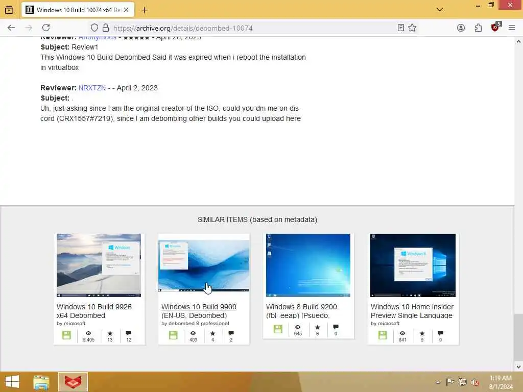Click the floppy software icon on Build 9926 card
523x392 pixels.
[67, 335]
